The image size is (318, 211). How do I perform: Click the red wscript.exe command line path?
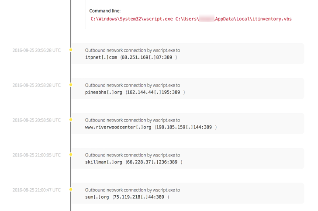click(x=191, y=19)
